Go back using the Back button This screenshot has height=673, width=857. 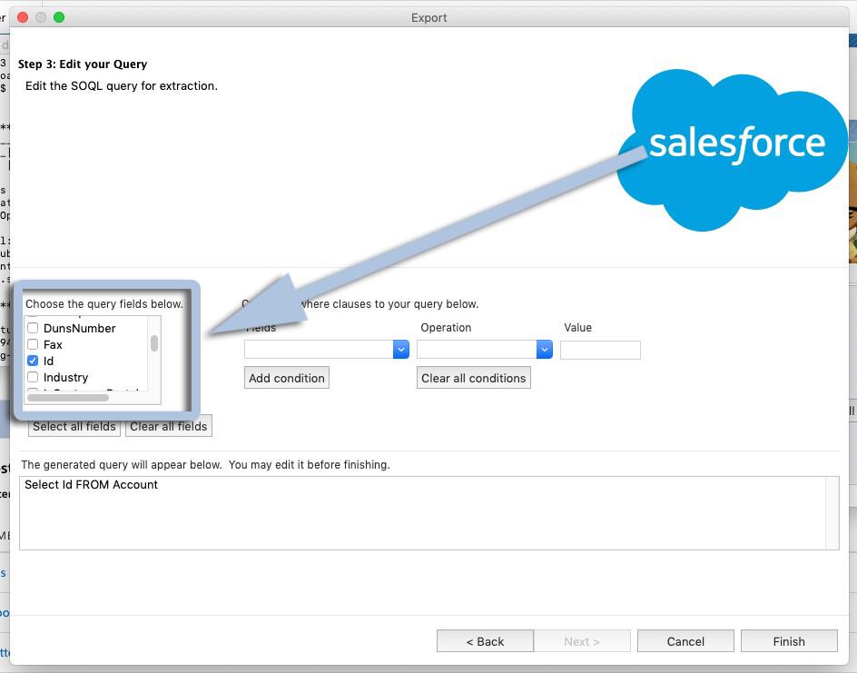point(485,640)
